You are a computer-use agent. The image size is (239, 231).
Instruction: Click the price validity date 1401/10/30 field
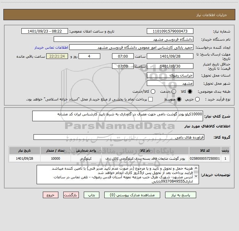pyautogui.click(x=170, y=66)
